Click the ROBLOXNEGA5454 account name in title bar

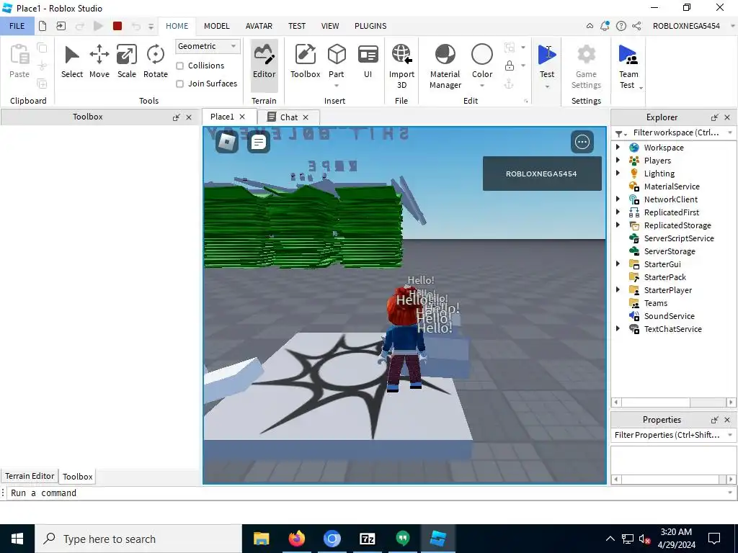pos(686,26)
